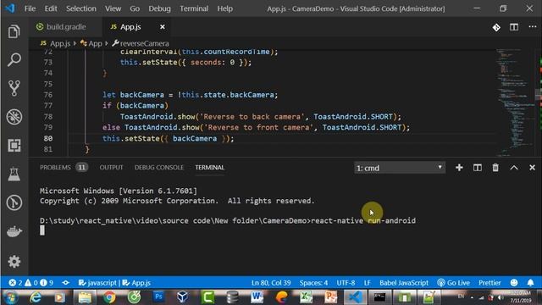Viewport: 542px width, 305px height.
Task: Kill the terminal with trash icon
Action: 495,168
